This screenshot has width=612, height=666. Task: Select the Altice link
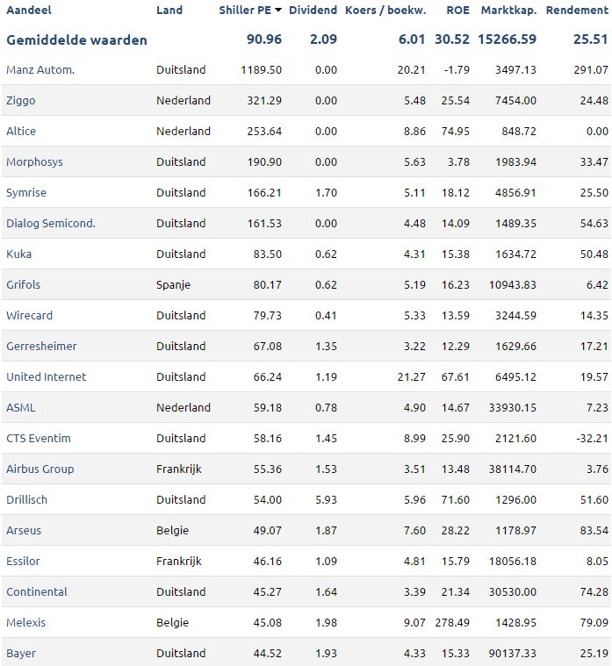[x=21, y=131]
